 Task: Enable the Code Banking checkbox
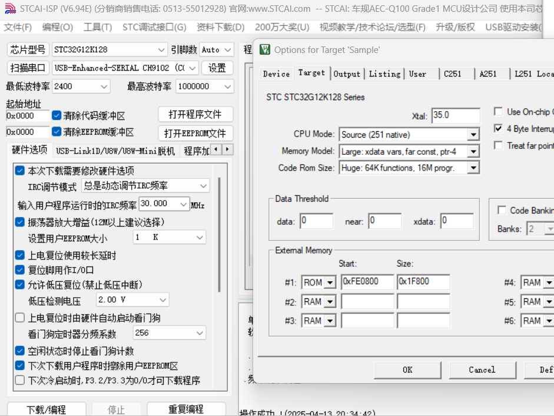(x=502, y=210)
